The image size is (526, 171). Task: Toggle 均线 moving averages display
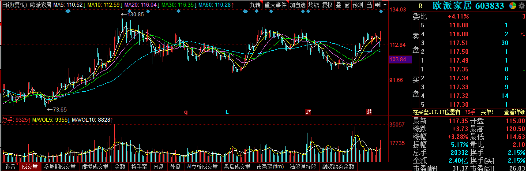(x=314, y=5)
